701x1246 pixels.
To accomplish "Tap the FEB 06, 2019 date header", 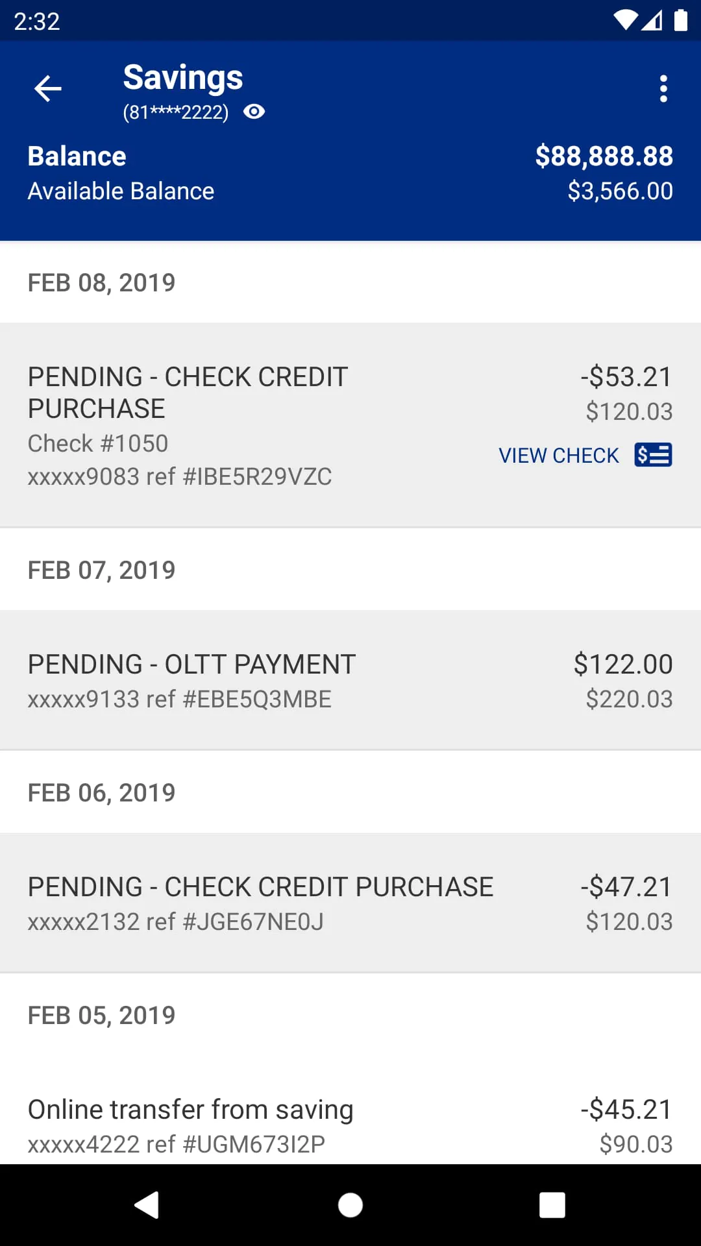I will [102, 793].
